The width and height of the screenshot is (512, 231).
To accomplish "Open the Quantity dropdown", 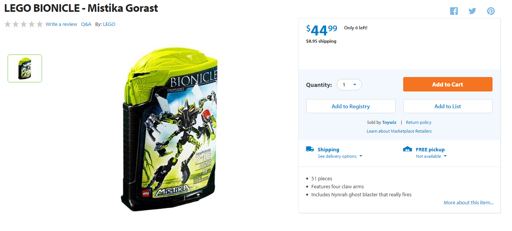I will pos(349,85).
